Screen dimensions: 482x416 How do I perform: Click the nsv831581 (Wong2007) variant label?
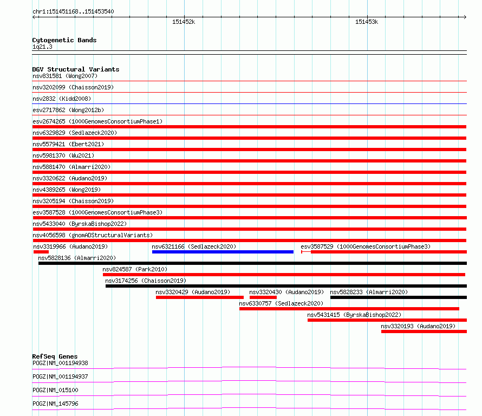click(x=65, y=76)
